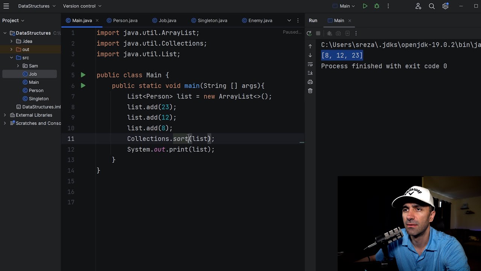Open the IDE settings gear
Image resolution: width=481 pixels, height=271 pixels.
point(445,6)
